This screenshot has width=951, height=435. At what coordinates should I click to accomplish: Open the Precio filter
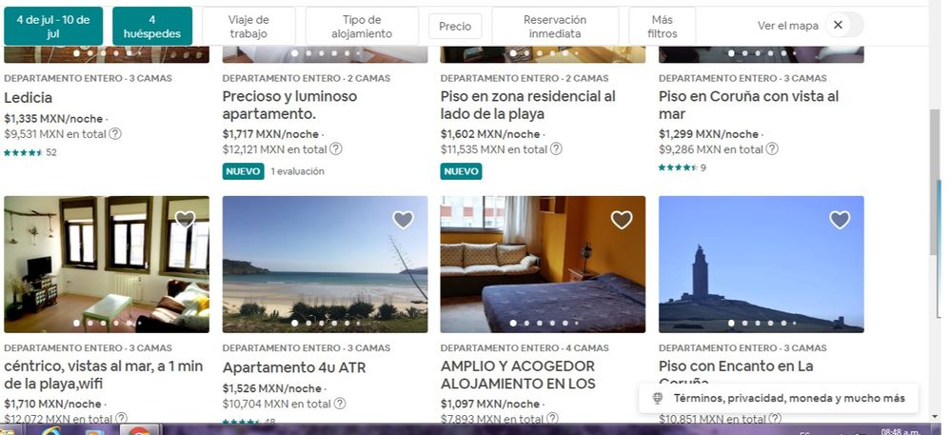[x=455, y=26]
